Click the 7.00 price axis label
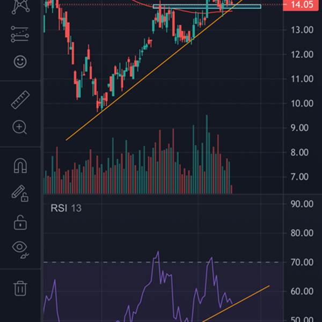The height and width of the screenshot is (322, 322). click(x=299, y=177)
